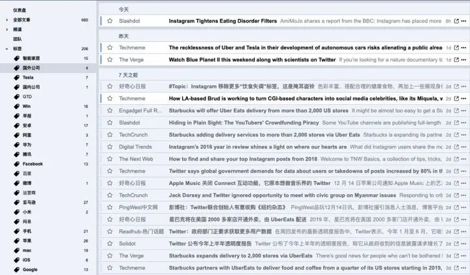Screen dimensions: 470x275
Task: Open external link icon for Watch Blue Planet II
Action: point(456,59)
